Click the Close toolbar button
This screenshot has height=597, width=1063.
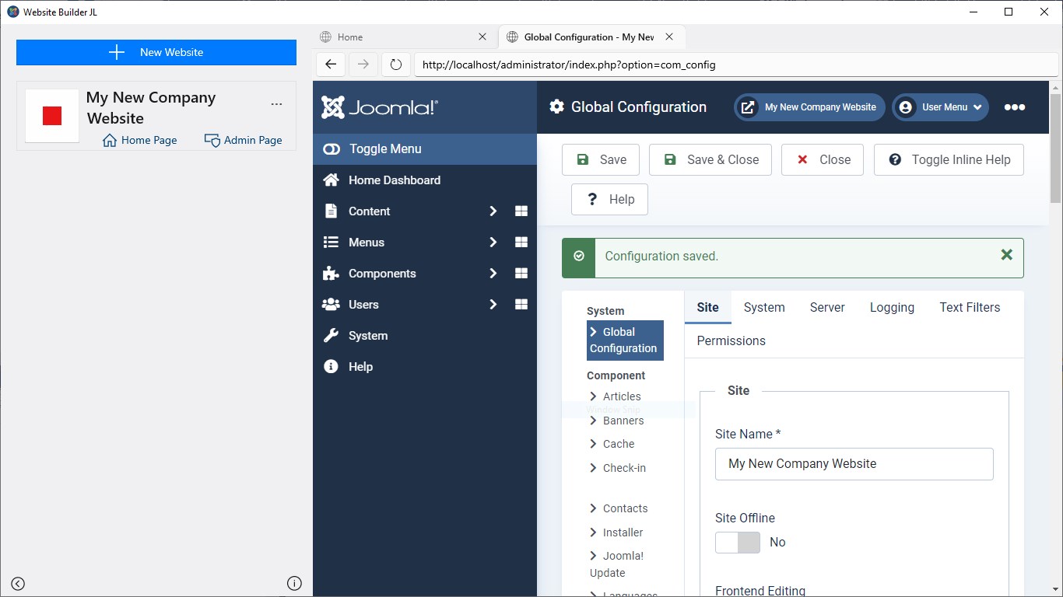click(x=823, y=159)
